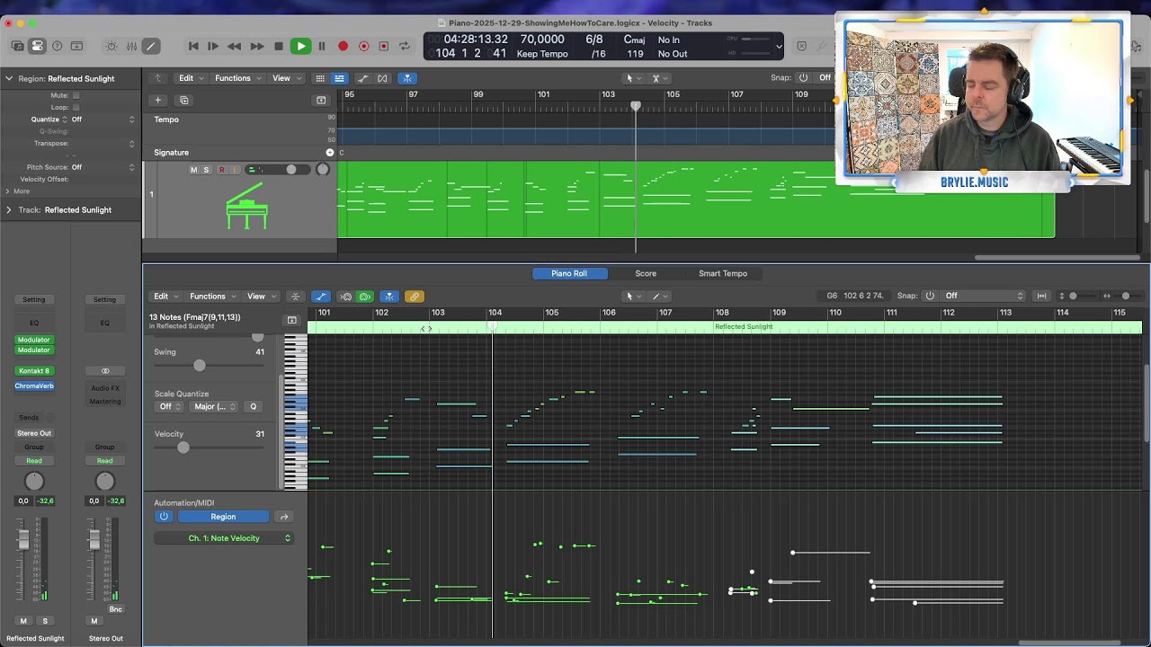Toggle tracks area Snap power button
The height and width of the screenshot is (647, 1151).
tap(803, 77)
